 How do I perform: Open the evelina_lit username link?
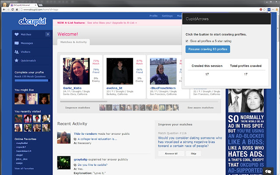(x=114, y=88)
